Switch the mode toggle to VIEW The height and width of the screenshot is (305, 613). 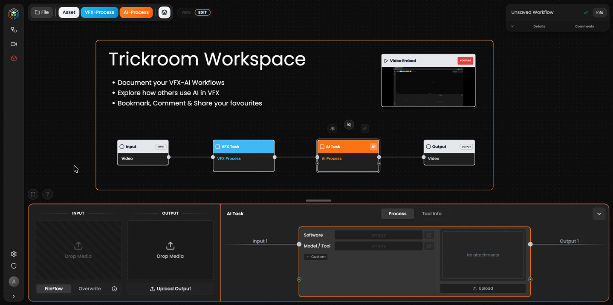pos(186,12)
